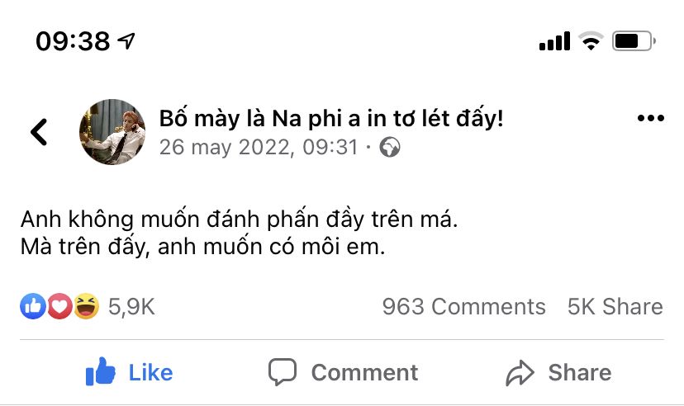Tap the back arrow icon

coord(39,132)
